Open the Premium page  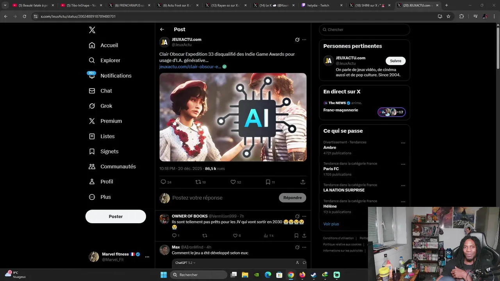pos(105,121)
